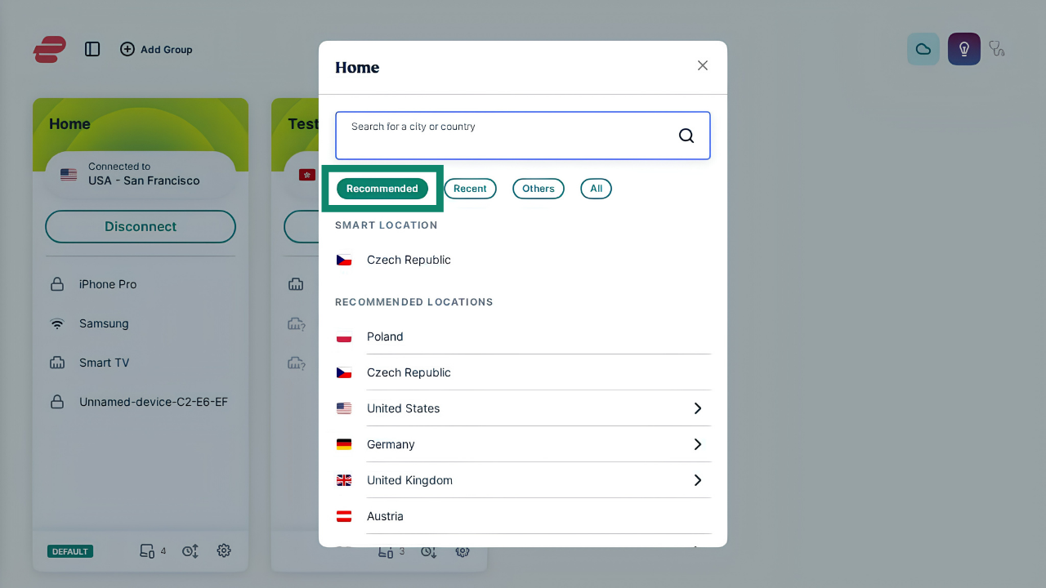The width and height of the screenshot is (1046, 588).
Task: Switch to the All filter
Action: (x=597, y=189)
